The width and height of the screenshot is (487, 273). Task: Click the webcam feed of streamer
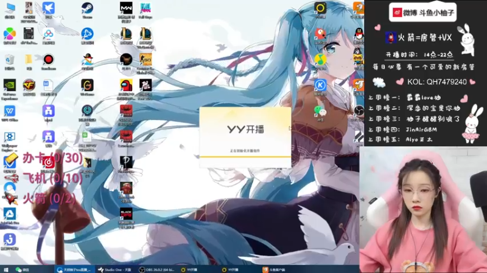pos(423,209)
